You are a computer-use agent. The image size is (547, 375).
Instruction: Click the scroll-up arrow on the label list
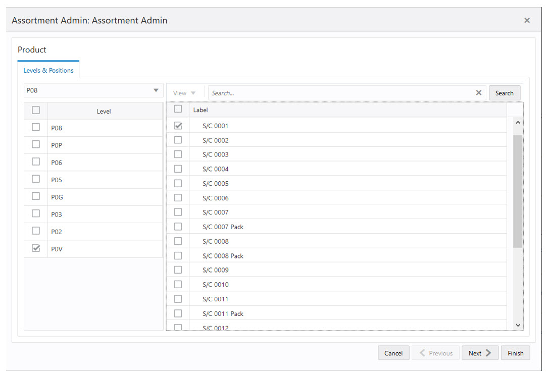coord(518,122)
